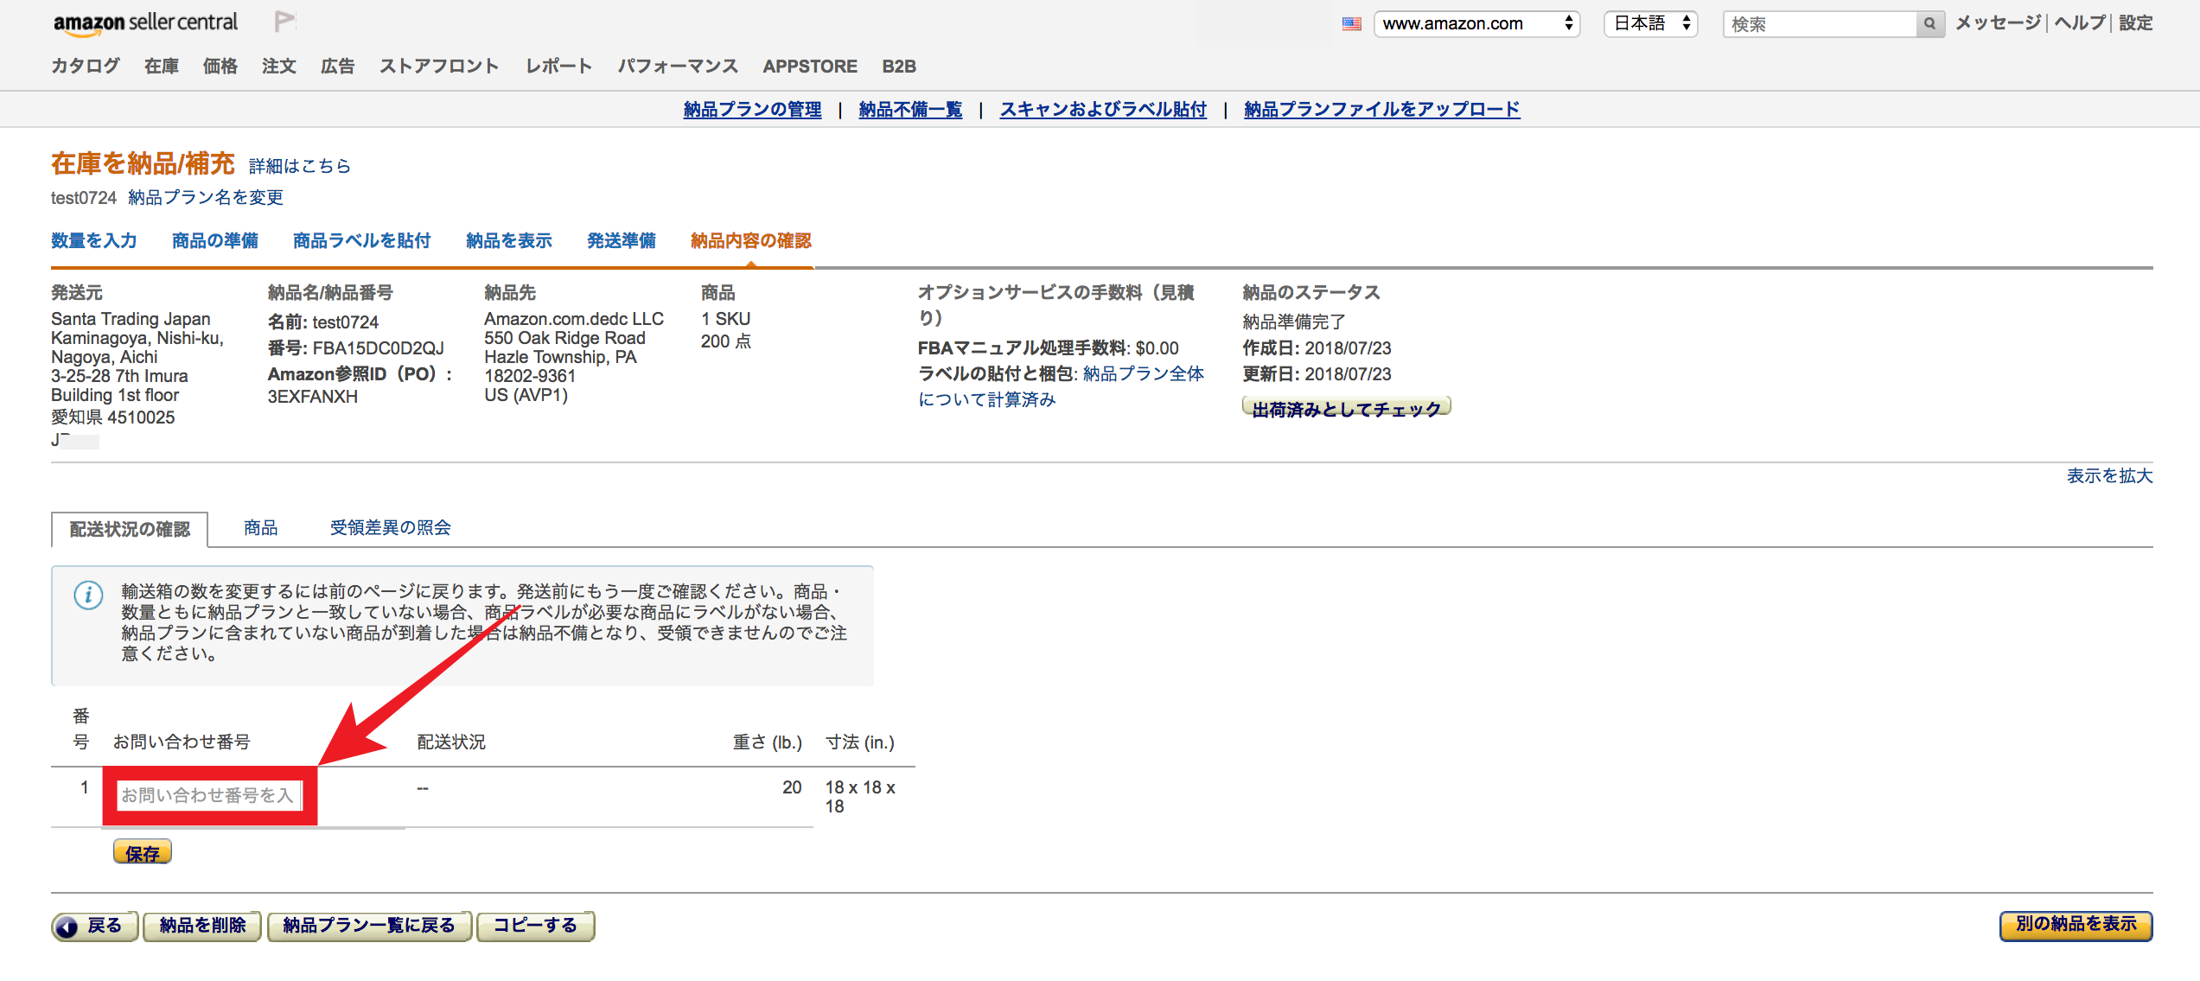Open the 注文 menu
The image size is (2200, 981).
(x=279, y=67)
